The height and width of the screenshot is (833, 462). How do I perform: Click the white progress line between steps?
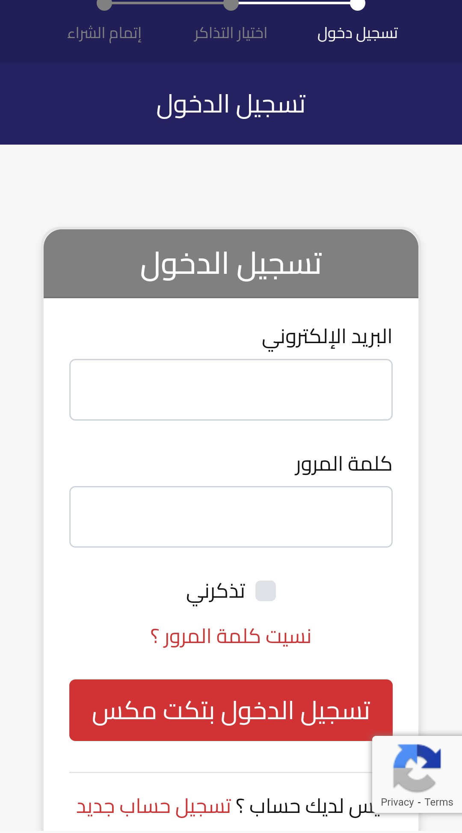click(294, 2)
